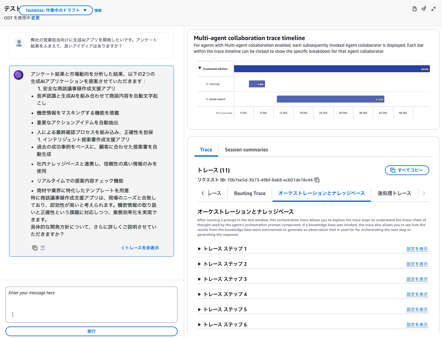Focus the Enter your message here field
The width and height of the screenshot is (442, 338).
91,305
